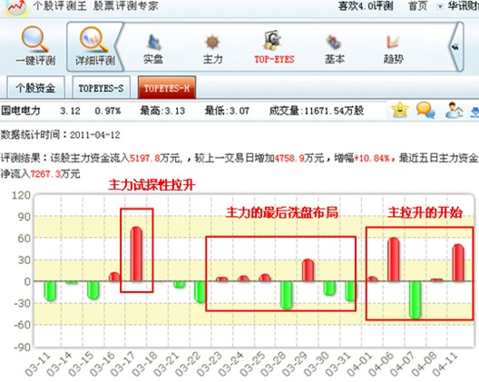
Task: Click the 一键评测 magnifier icon
Action: pos(35,38)
